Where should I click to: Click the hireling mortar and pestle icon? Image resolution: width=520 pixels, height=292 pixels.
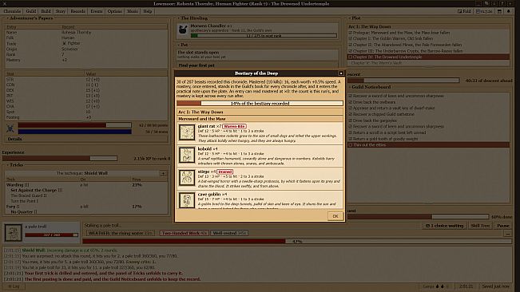click(x=183, y=30)
